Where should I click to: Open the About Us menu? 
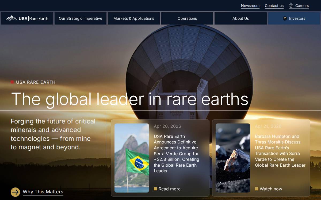click(x=240, y=18)
